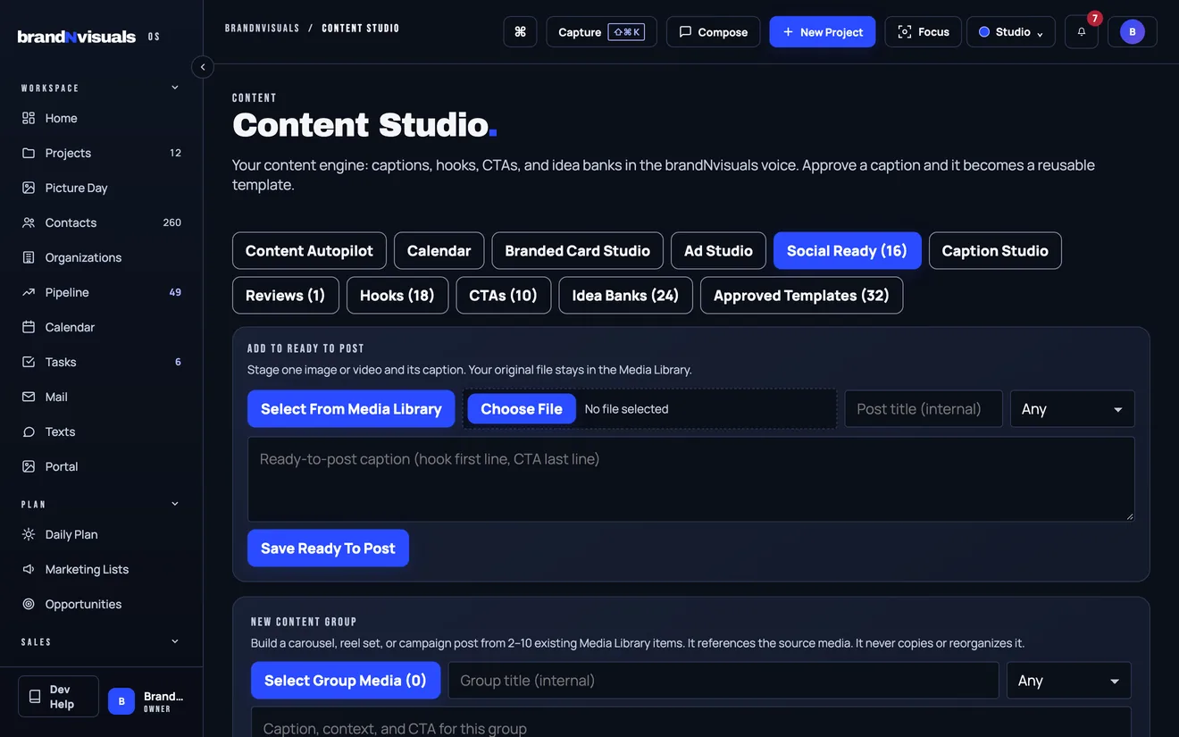Image resolution: width=1179 pixels, height=737 pixels.
Task: Open the command palette icon button
Action: [520, 31]
